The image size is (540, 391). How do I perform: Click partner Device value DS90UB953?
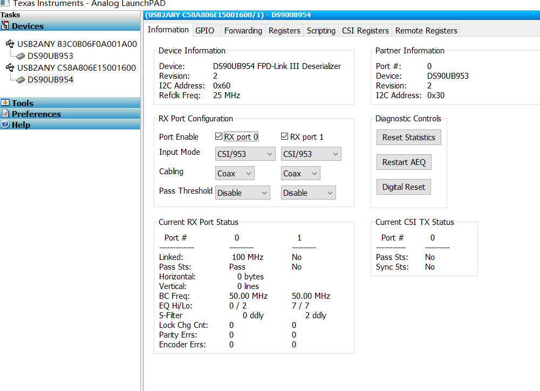(x=448, y=76)
